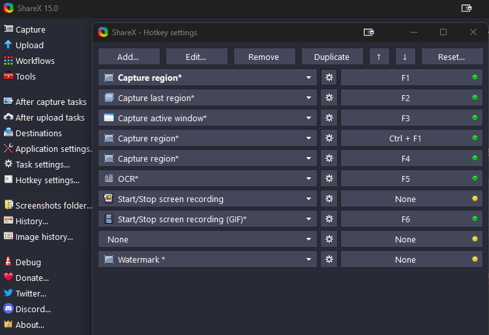The image size is (489, 335).
Task: Click picture-in-picture icon in main ShareX title bar
Action: [x=467, y=8]
